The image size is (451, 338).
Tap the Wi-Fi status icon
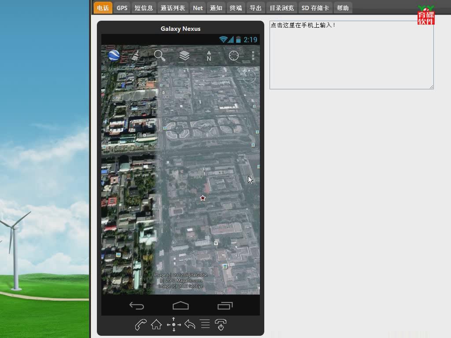click(x=223, y=39)
